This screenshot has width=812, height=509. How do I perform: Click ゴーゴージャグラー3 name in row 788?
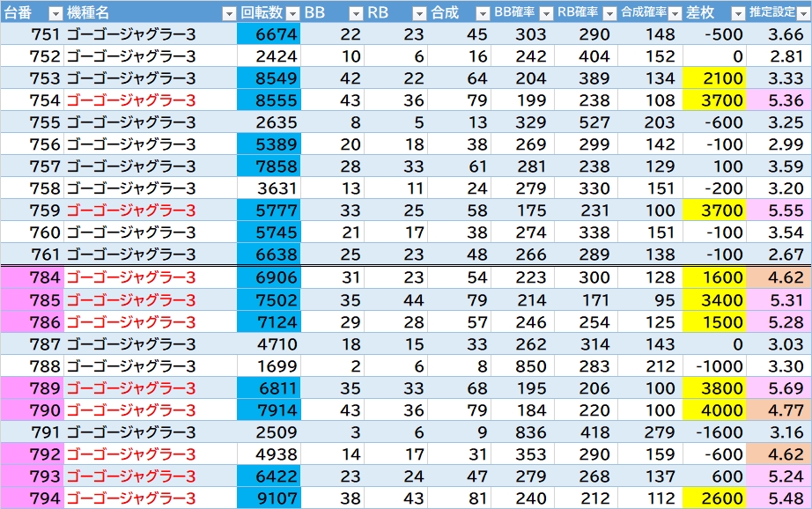pyautogui.click(x=131, y=366)
